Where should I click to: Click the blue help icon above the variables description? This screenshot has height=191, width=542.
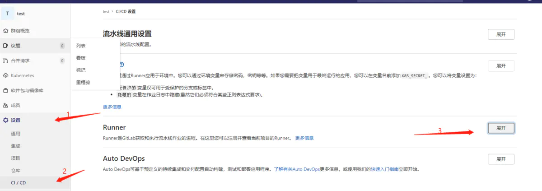pyautogui.click(x=121, y=65)
